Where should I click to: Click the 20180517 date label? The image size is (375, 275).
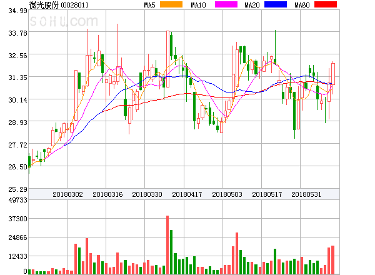point(267,194)
